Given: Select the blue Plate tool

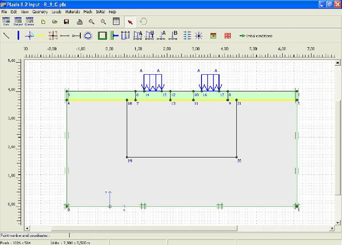Looking at the screenshot, I should [18, 35].
